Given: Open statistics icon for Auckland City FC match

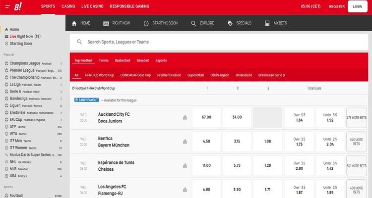Looking at the screenshot, I should (185, 117).
